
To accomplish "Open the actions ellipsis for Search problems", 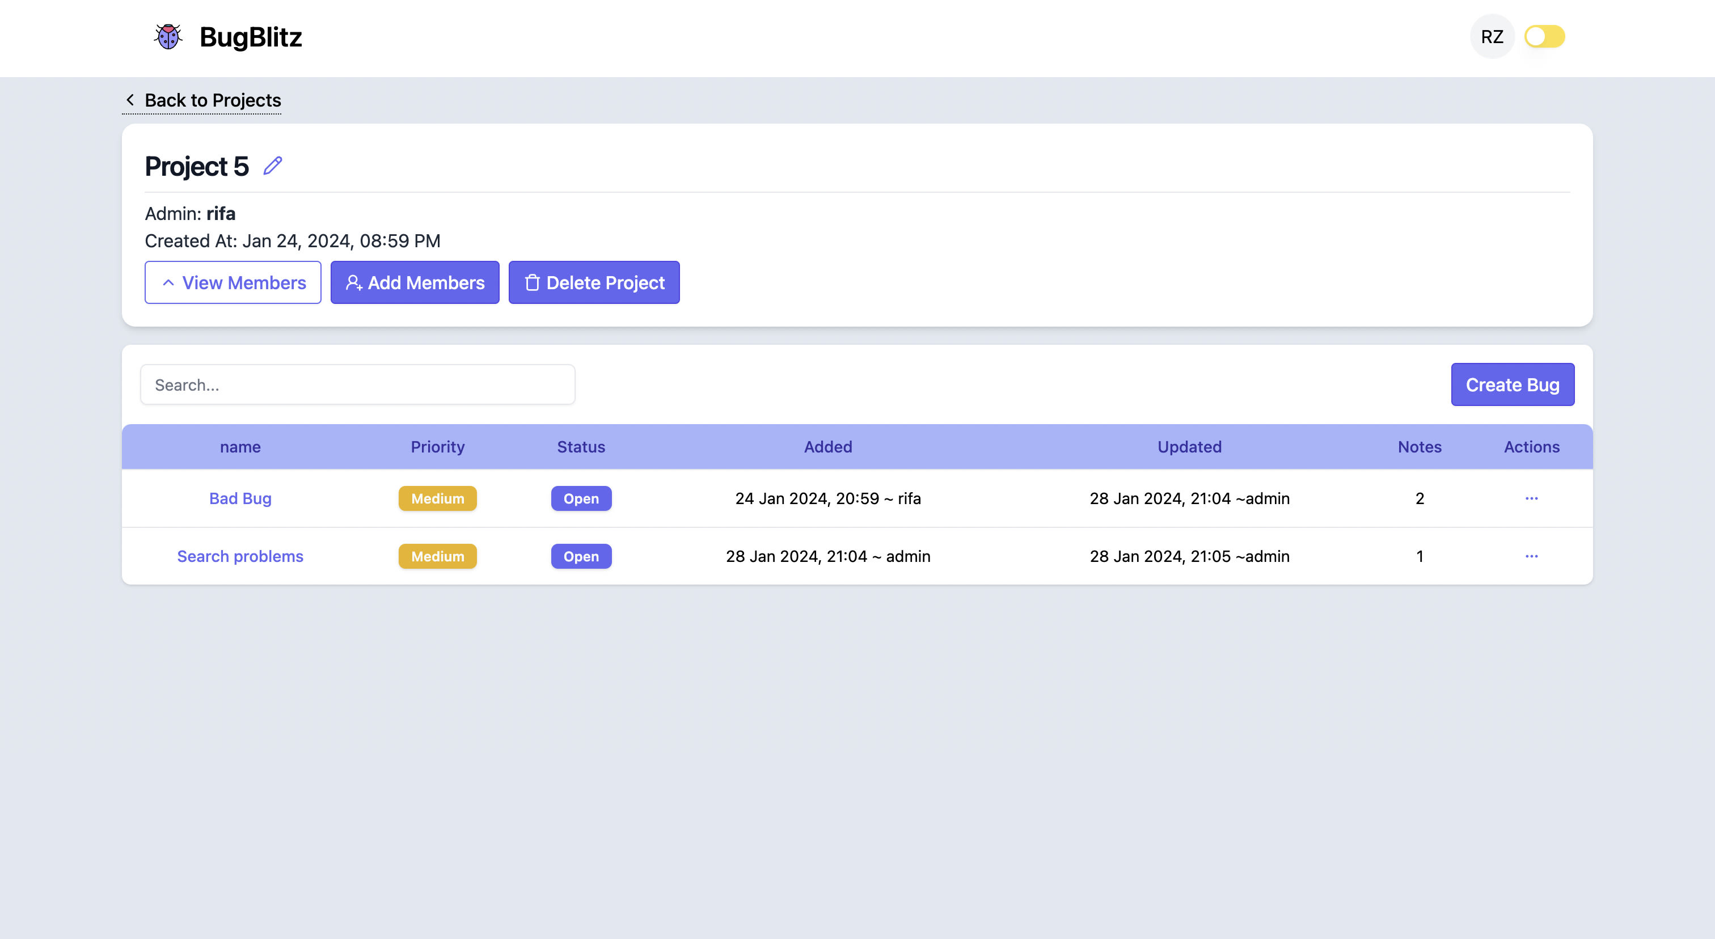I will [1531, 556].
